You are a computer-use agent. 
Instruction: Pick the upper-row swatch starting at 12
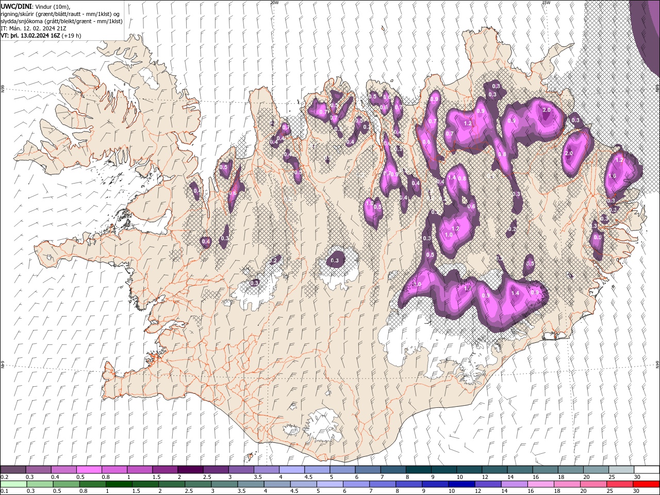tap(493, 470)
